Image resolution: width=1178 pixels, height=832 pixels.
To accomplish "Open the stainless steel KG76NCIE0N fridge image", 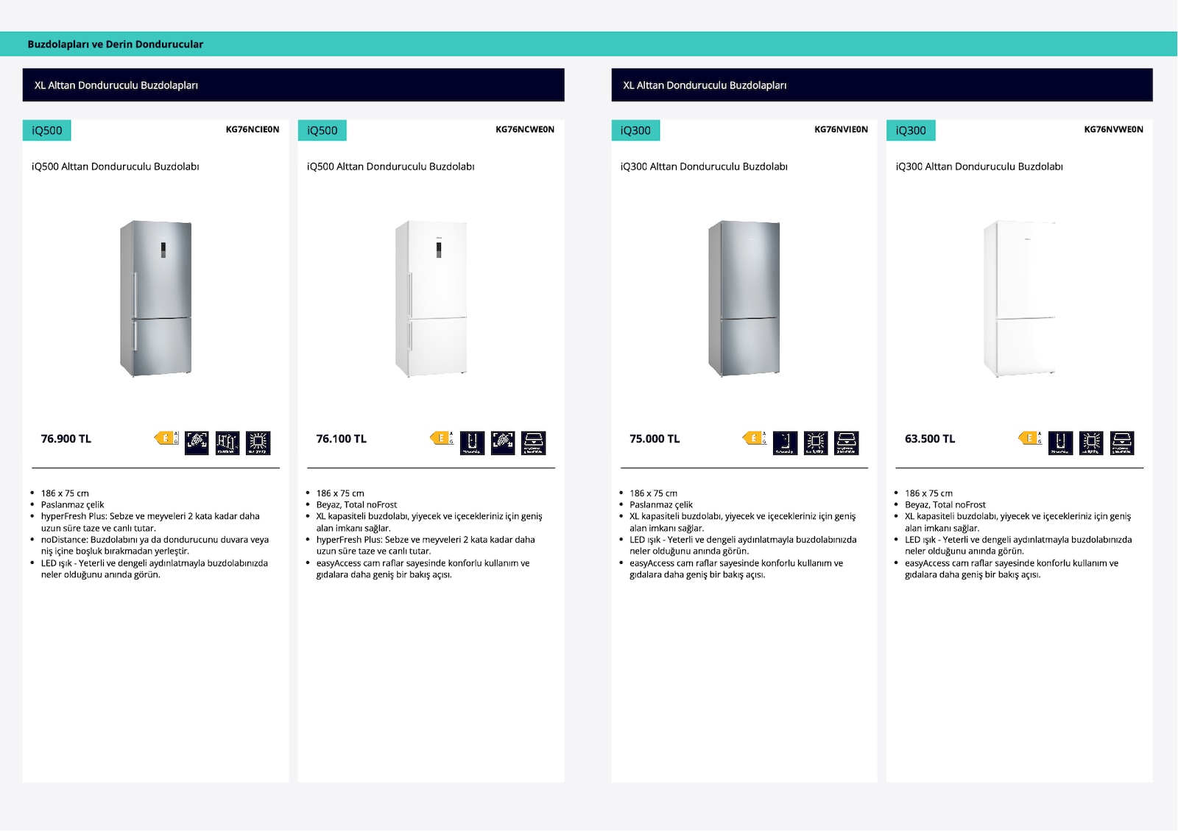I will coord(156,298).
